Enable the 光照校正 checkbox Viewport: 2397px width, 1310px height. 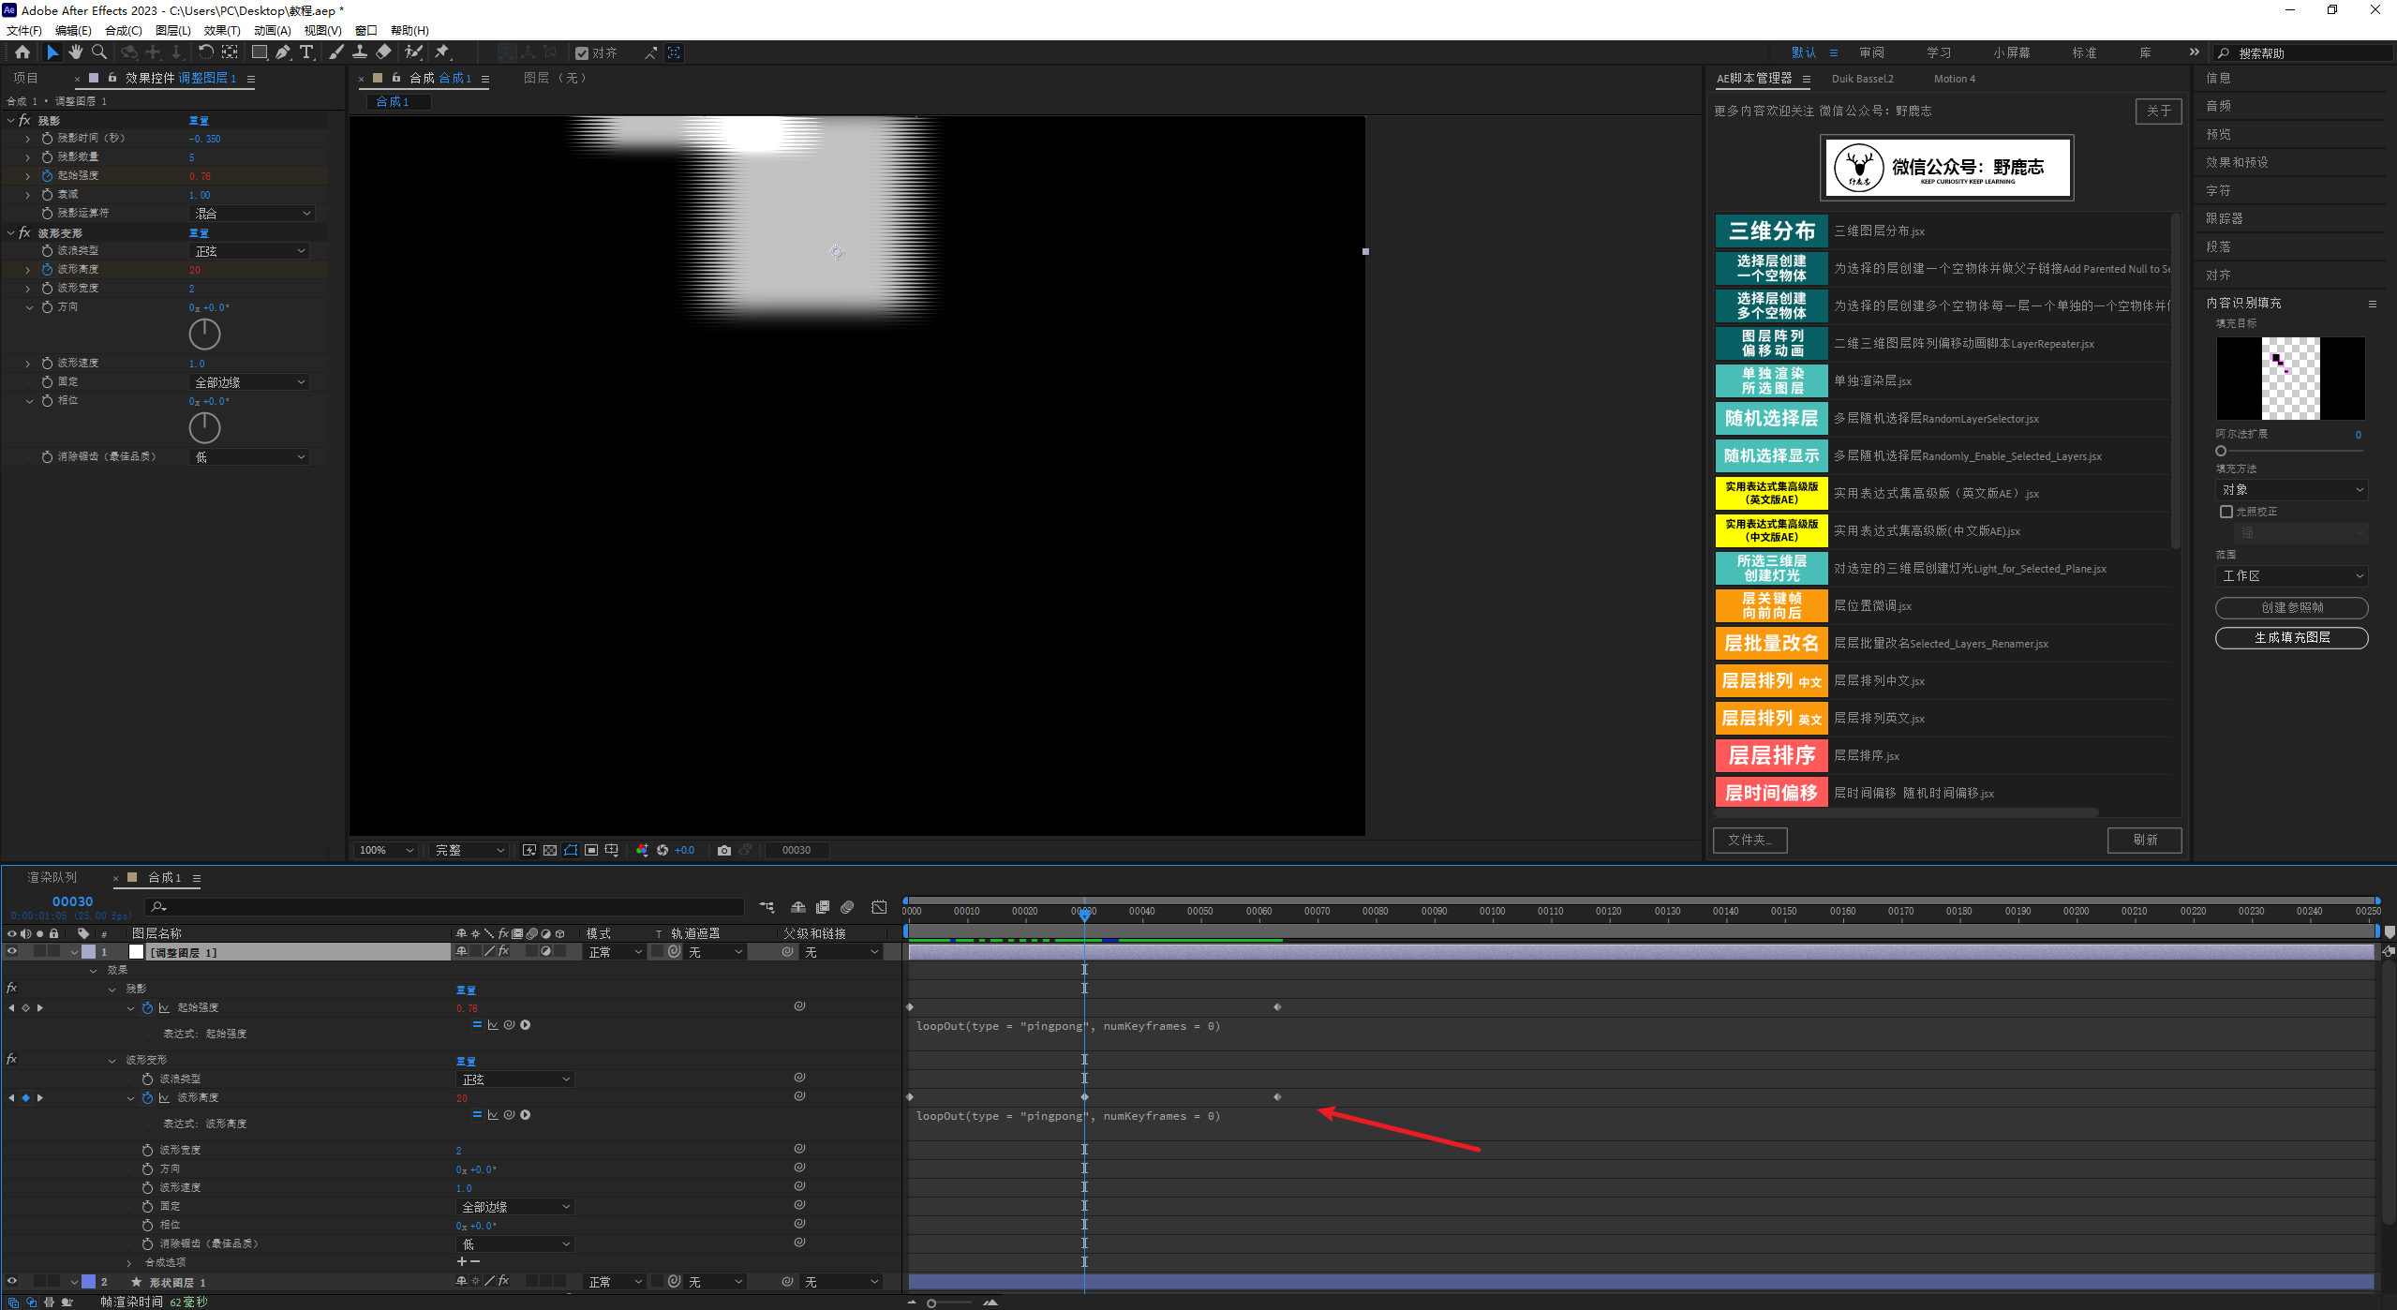click(x=2226, y=512)
